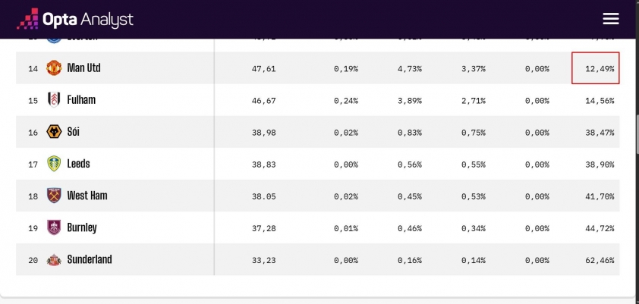Image resolution: width=639 pixels, height=304 pixels.
Task: Click Fulham's 14,56% value
Action: click(x=600, y=101)
